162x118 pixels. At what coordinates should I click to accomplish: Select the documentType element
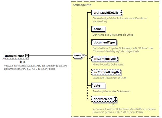[x=104, y=42]
